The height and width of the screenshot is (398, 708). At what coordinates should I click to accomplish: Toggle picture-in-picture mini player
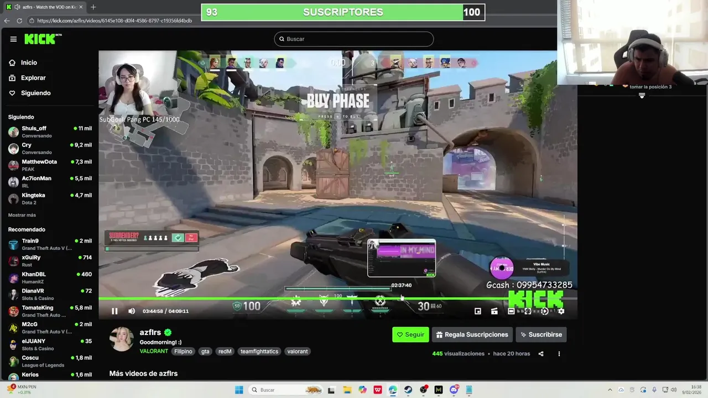click(x=478, y=311)
